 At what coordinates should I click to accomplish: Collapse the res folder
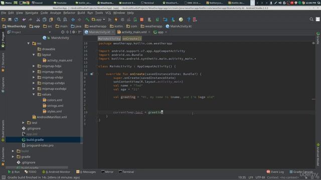tap(29, 43)
